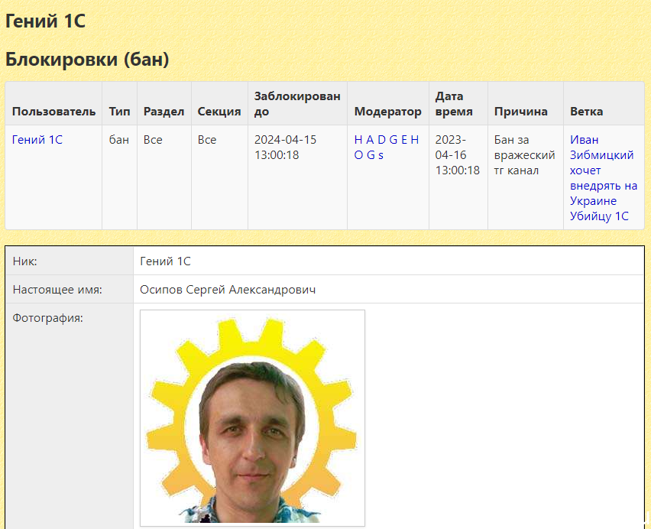This screenshot has height=529, width=651.
Task: Click the Все cell under Секция
Action: pyautogui.click(x=207, y=140)
